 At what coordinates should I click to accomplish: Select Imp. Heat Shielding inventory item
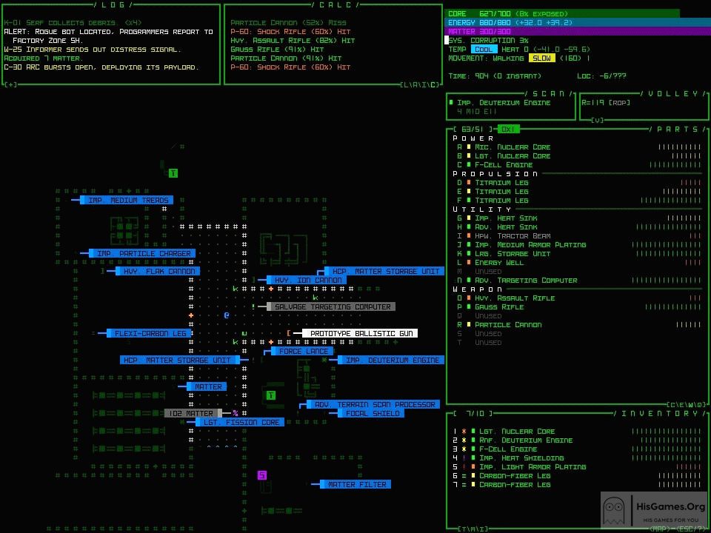click(x=577, y=457)
